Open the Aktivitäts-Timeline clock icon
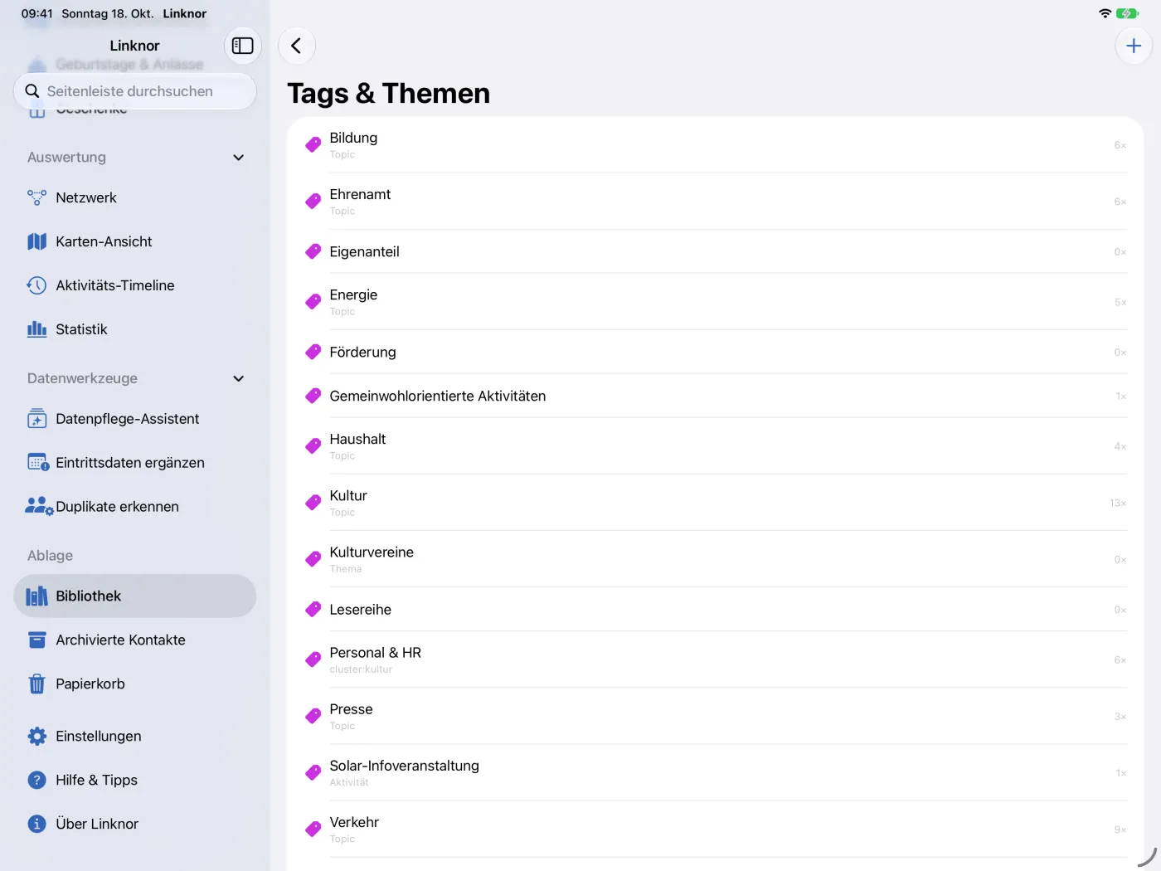1161x871 pixels. tap(36, 285)
